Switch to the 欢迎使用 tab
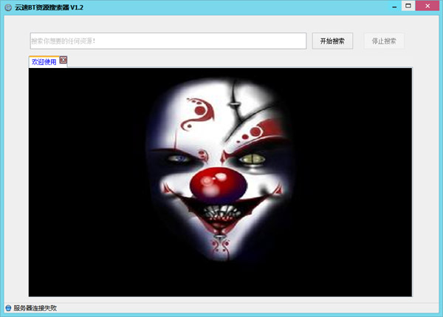 click(44, 62)
